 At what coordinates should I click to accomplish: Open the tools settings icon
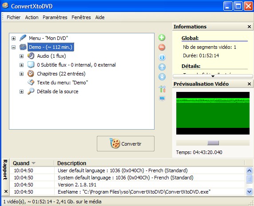(x=162, y=89)
